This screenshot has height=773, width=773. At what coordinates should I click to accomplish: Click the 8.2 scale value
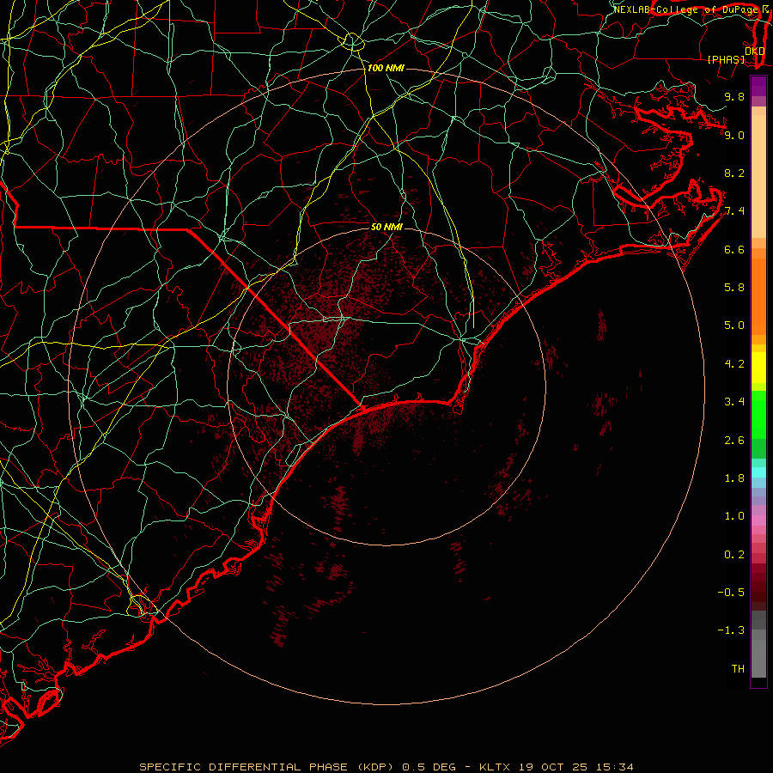click(x=734, y=173)
